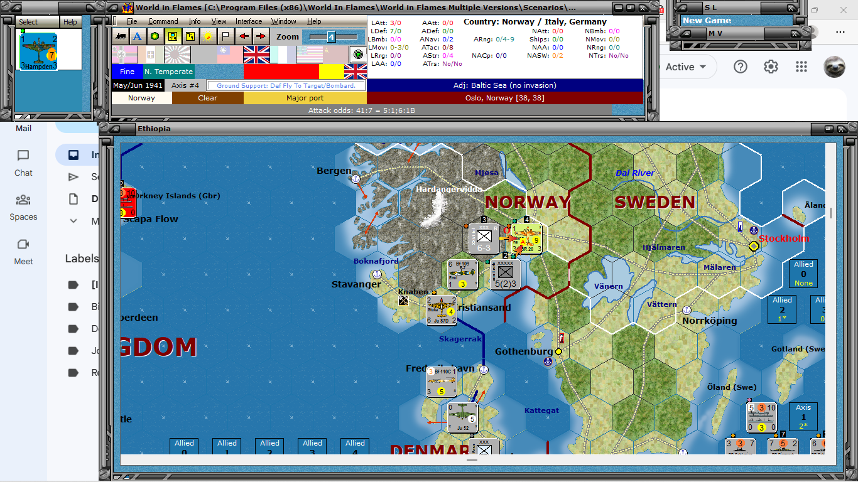Select the French tricolor flag
The height and width of the screenshot is (482, 858).
[283, 55]
